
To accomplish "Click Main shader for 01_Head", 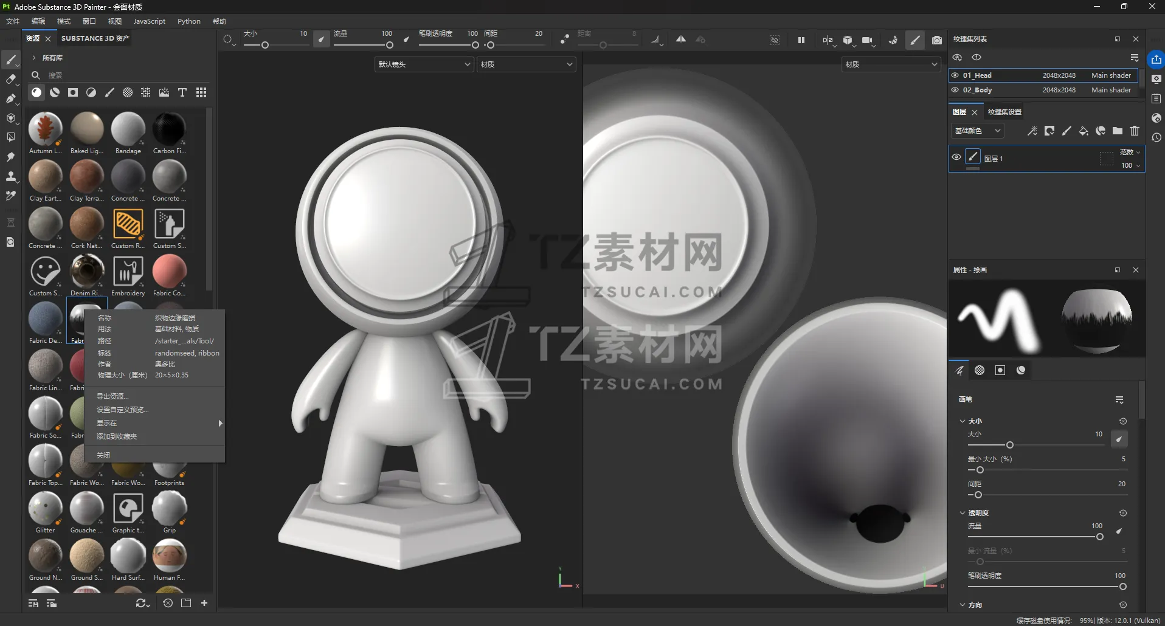I will [1111, 75].
